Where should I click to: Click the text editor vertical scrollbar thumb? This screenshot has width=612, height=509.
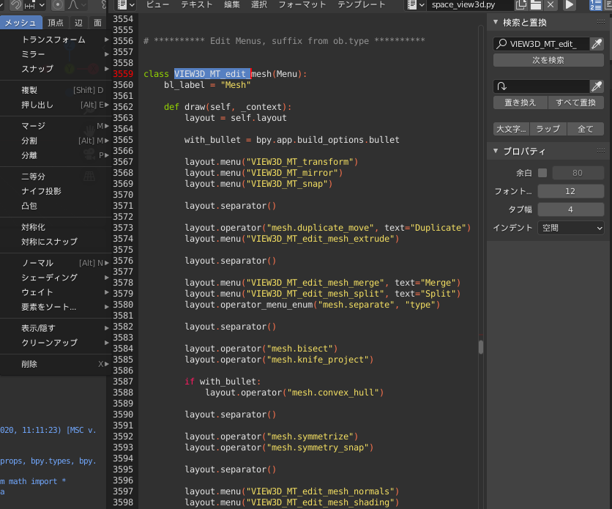pos(481,347)
